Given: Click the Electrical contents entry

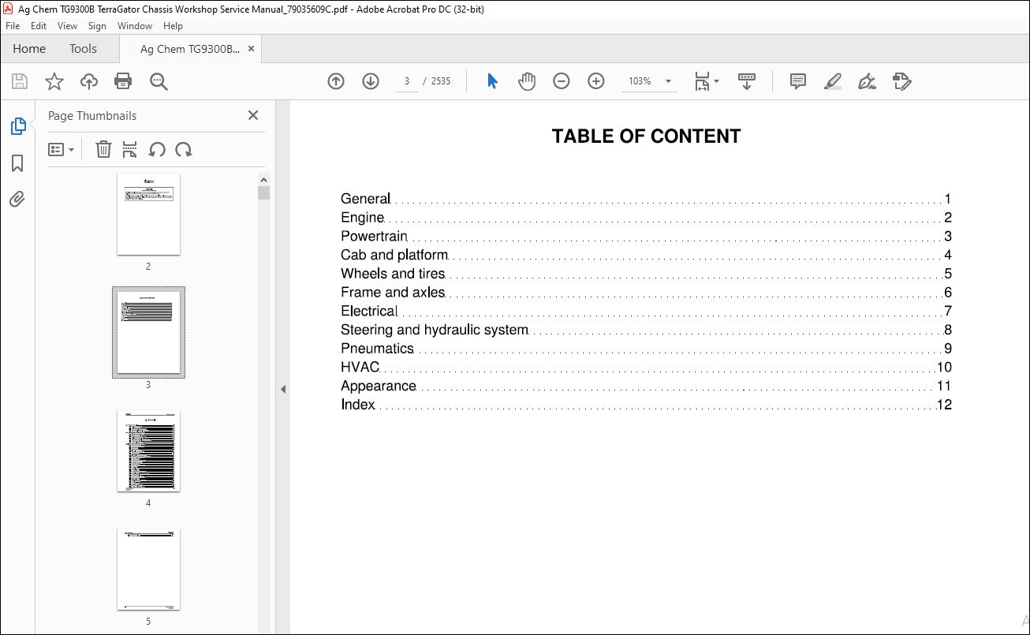Looking at the screenshot, I should click(x=646, y=311).
